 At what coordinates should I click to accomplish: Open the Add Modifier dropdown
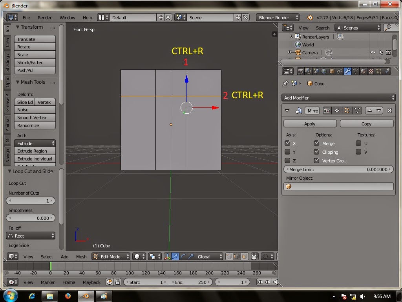point(338,98)
